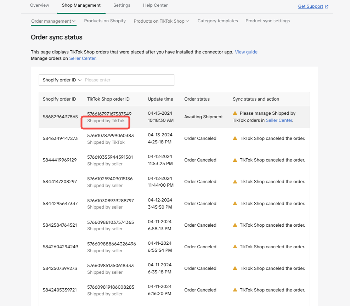350x306 pixels.
Task: Open Products on Shopify section
Action: (105, 21)
